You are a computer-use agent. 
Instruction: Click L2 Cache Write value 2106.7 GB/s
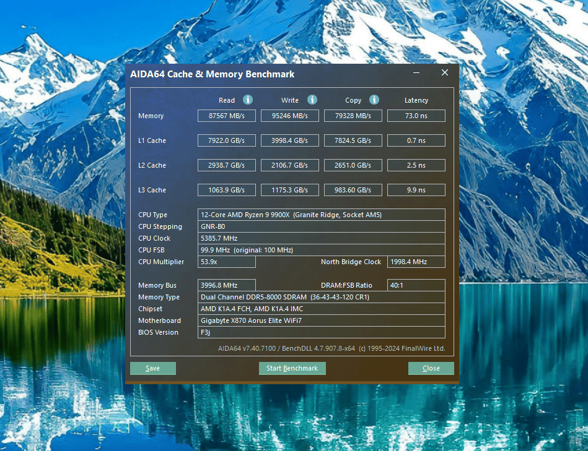290,165
